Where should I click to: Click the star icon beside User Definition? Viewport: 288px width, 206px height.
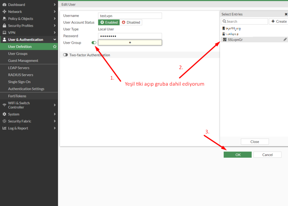[x=55, y=47]
